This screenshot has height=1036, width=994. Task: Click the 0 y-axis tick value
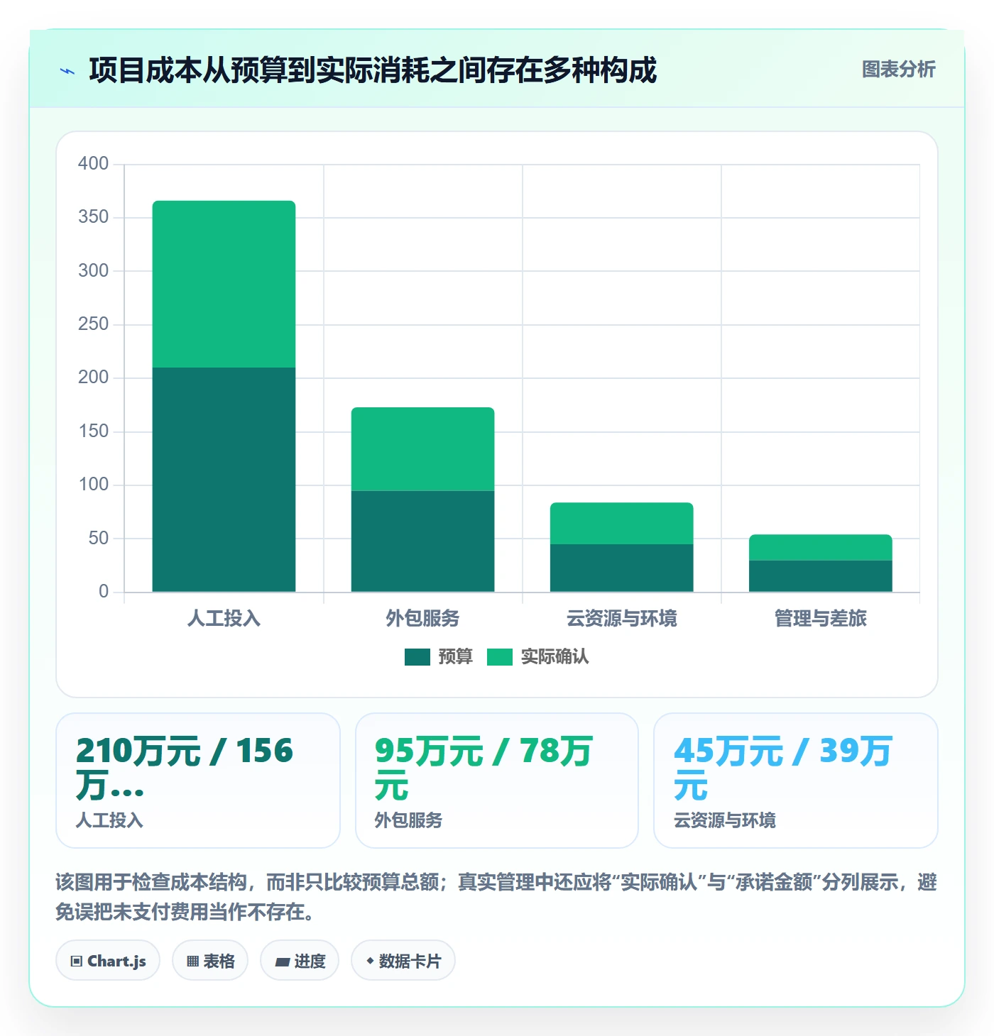coord(104,592)
